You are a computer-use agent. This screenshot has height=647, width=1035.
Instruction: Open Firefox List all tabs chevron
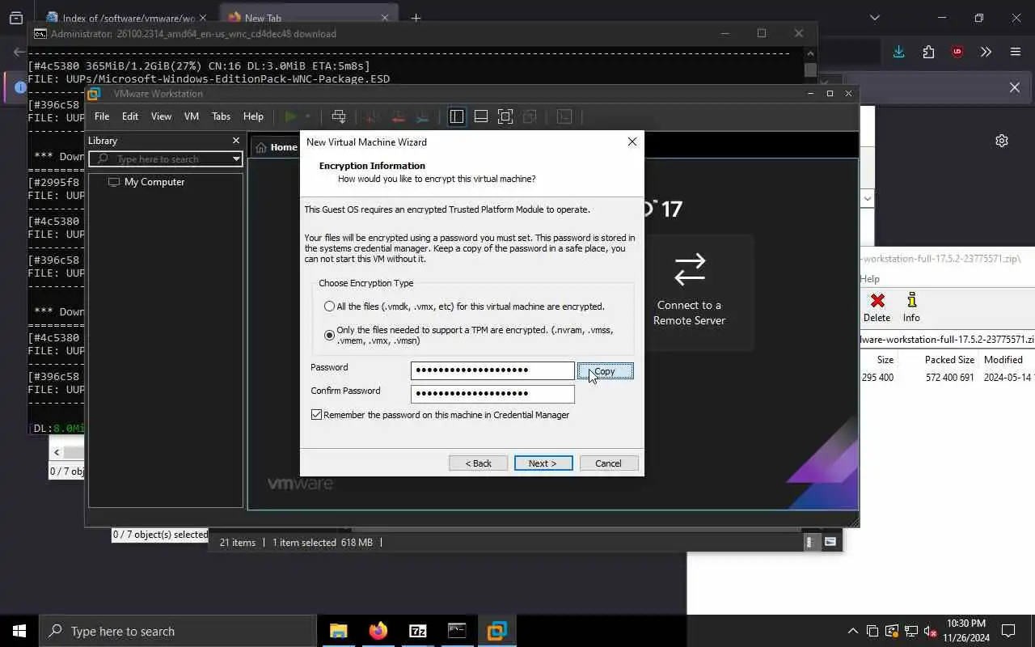pyautogui.click(x=874, y=18)
